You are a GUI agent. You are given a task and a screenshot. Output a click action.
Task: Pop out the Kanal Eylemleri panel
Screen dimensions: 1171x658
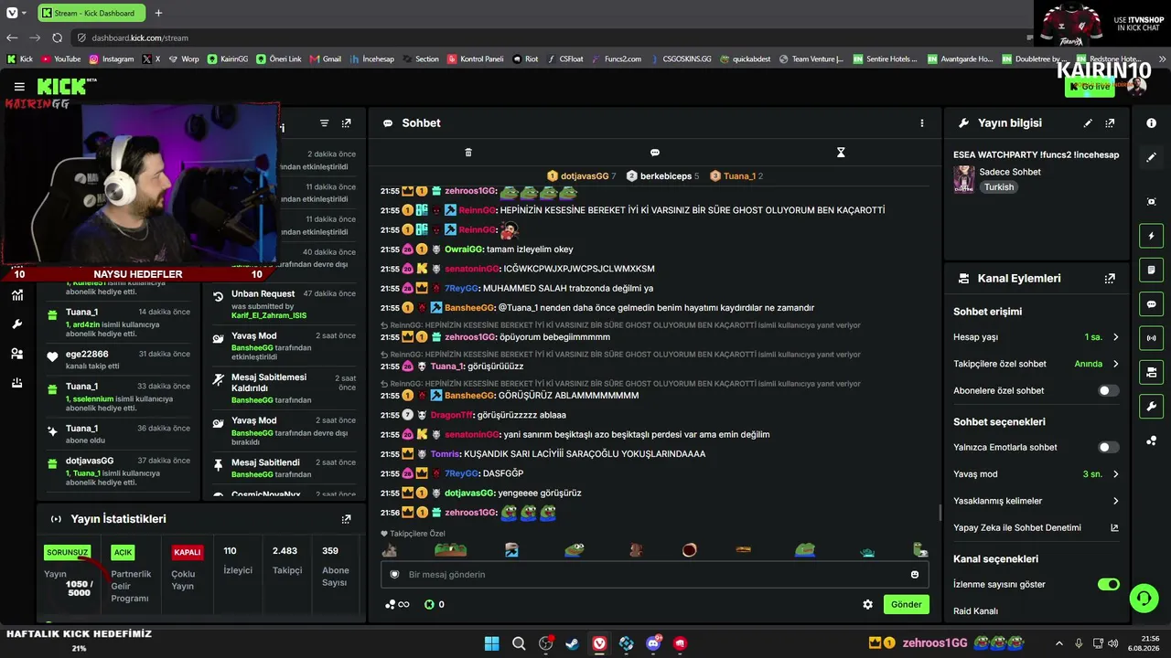coord(1110,279)
